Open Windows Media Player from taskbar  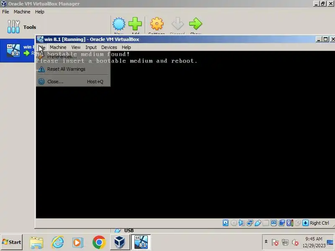[78, 243]
